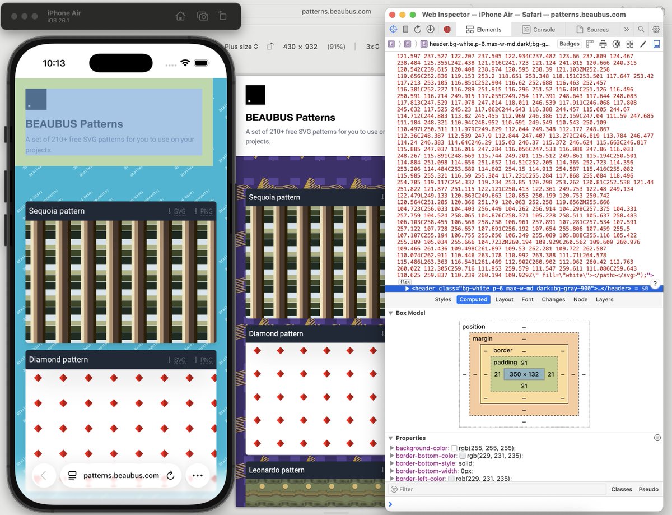Screen dimensions: 672x515
Task: Toggle compositing borders grid icon
Action: pos(630,44)
